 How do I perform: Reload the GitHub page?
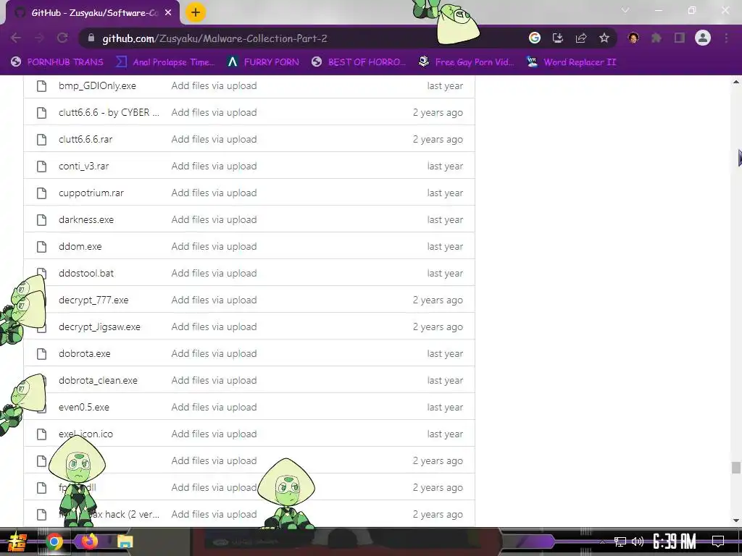(62, 38)
